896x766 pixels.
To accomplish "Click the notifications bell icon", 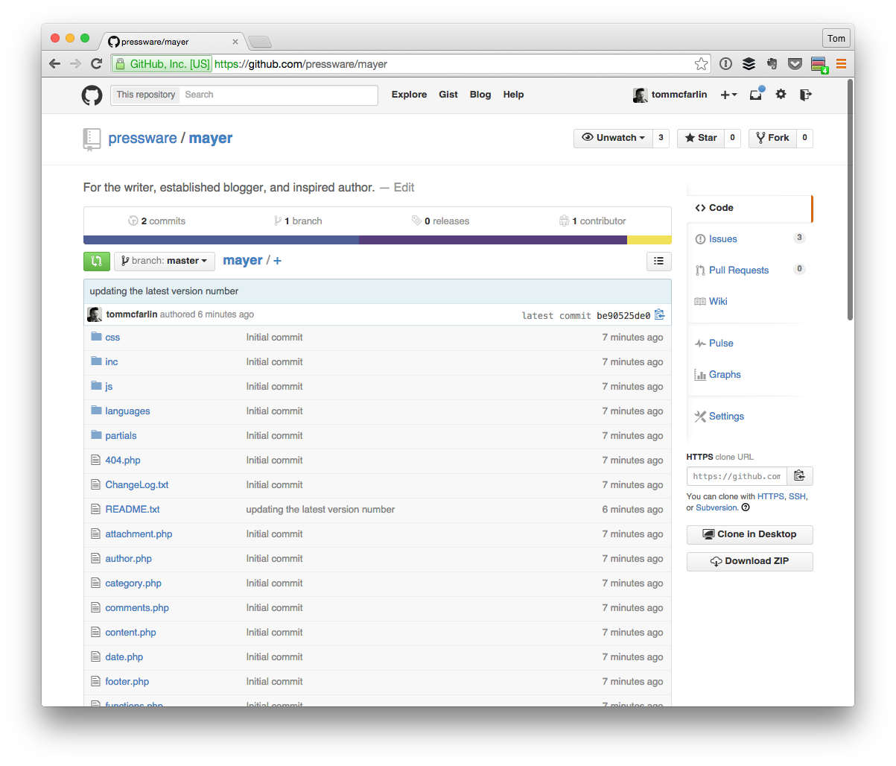I will (755, 95).
